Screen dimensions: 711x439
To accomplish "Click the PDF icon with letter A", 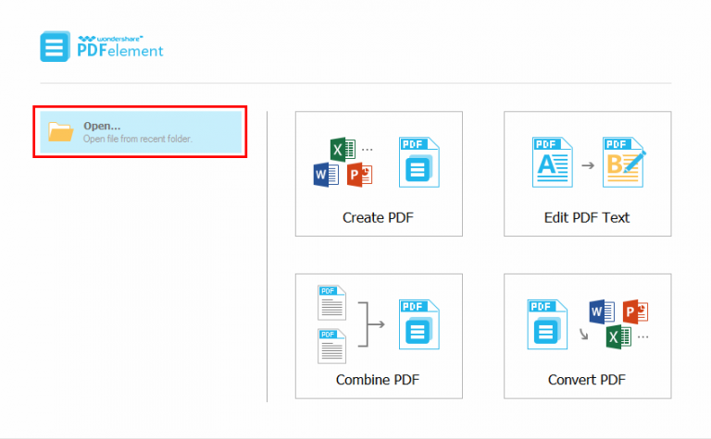I will (x=549, y=163).
